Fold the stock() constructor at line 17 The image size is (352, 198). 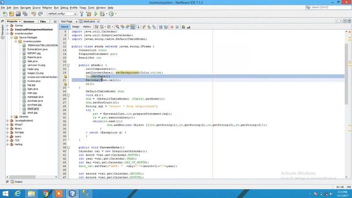coord(68,65)
